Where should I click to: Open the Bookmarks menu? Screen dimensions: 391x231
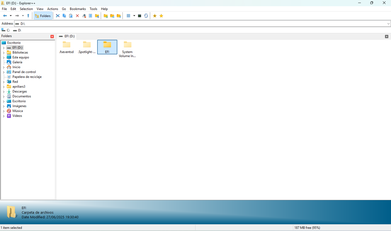coord(78,9)
